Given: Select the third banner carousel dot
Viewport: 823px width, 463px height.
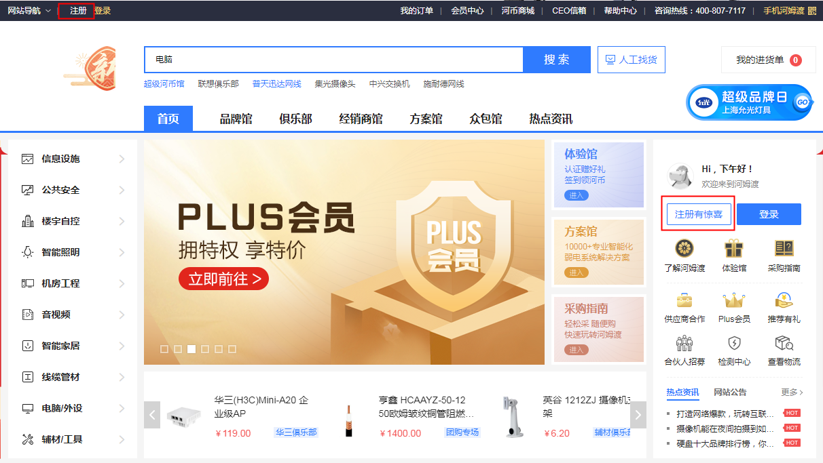Looking at the screenshot, I should pyautogui.click(x=191, y=349).
